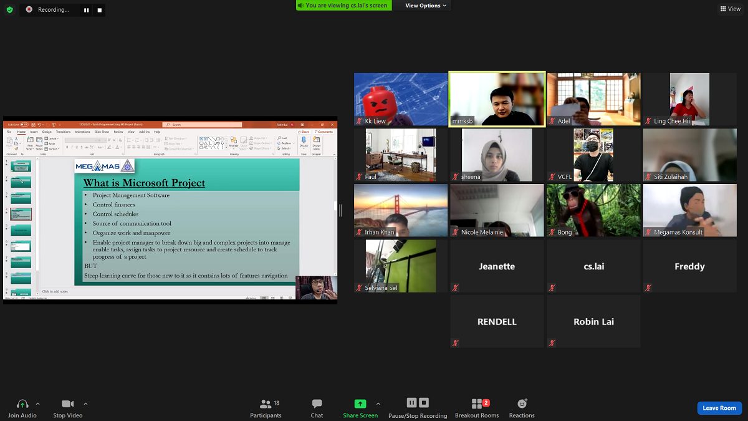The height and width of the screenshot is (421, 748).
Task: Click the 'Organize work and manpower' bullet text
Action: tap(132, 233)
